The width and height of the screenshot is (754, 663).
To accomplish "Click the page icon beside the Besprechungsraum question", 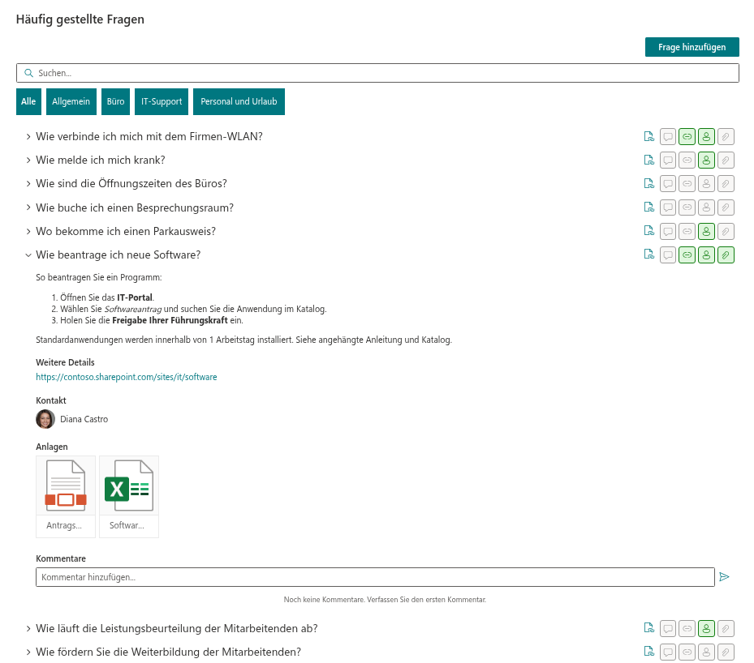I will click(649, 207).
